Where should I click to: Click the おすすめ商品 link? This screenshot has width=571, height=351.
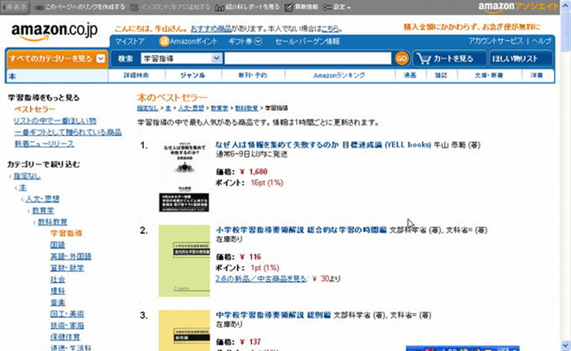(x=211, y=28)
